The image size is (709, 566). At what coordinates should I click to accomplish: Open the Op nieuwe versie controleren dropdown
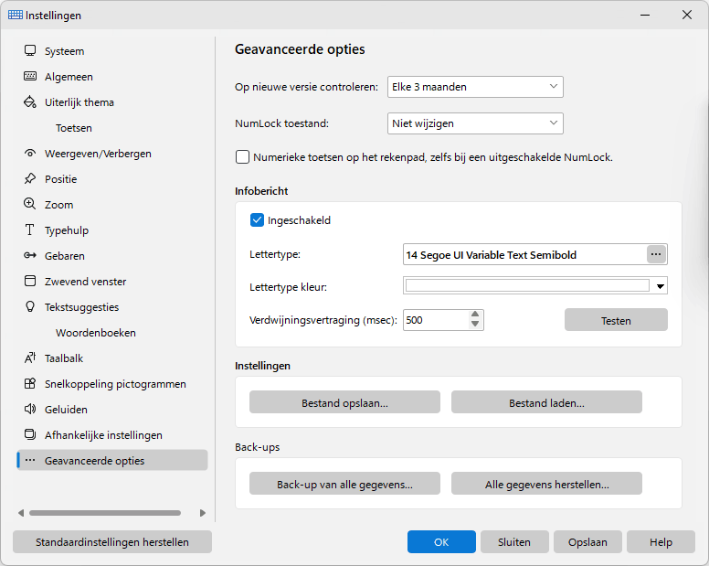[x=475, y=87]
